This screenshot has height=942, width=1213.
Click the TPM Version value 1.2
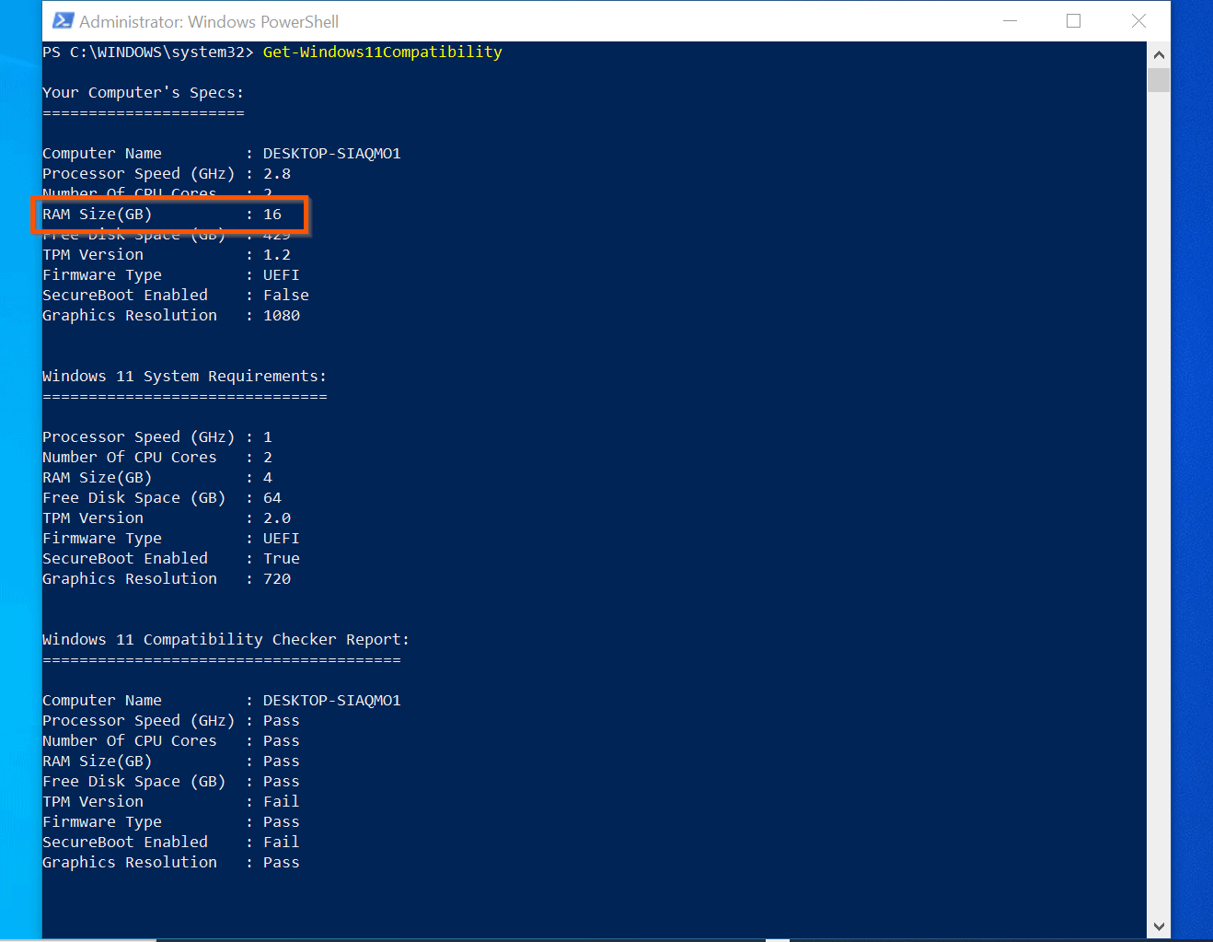click(276, 255)
